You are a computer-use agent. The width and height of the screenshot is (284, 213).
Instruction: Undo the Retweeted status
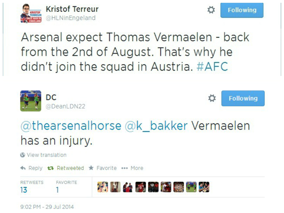66,168
